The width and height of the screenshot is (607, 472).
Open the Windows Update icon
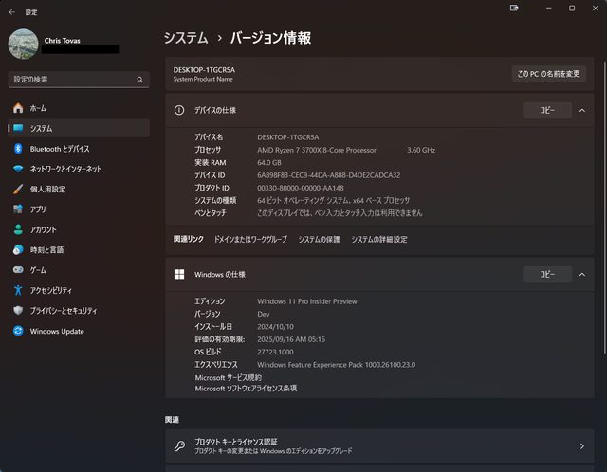point(18,331)
